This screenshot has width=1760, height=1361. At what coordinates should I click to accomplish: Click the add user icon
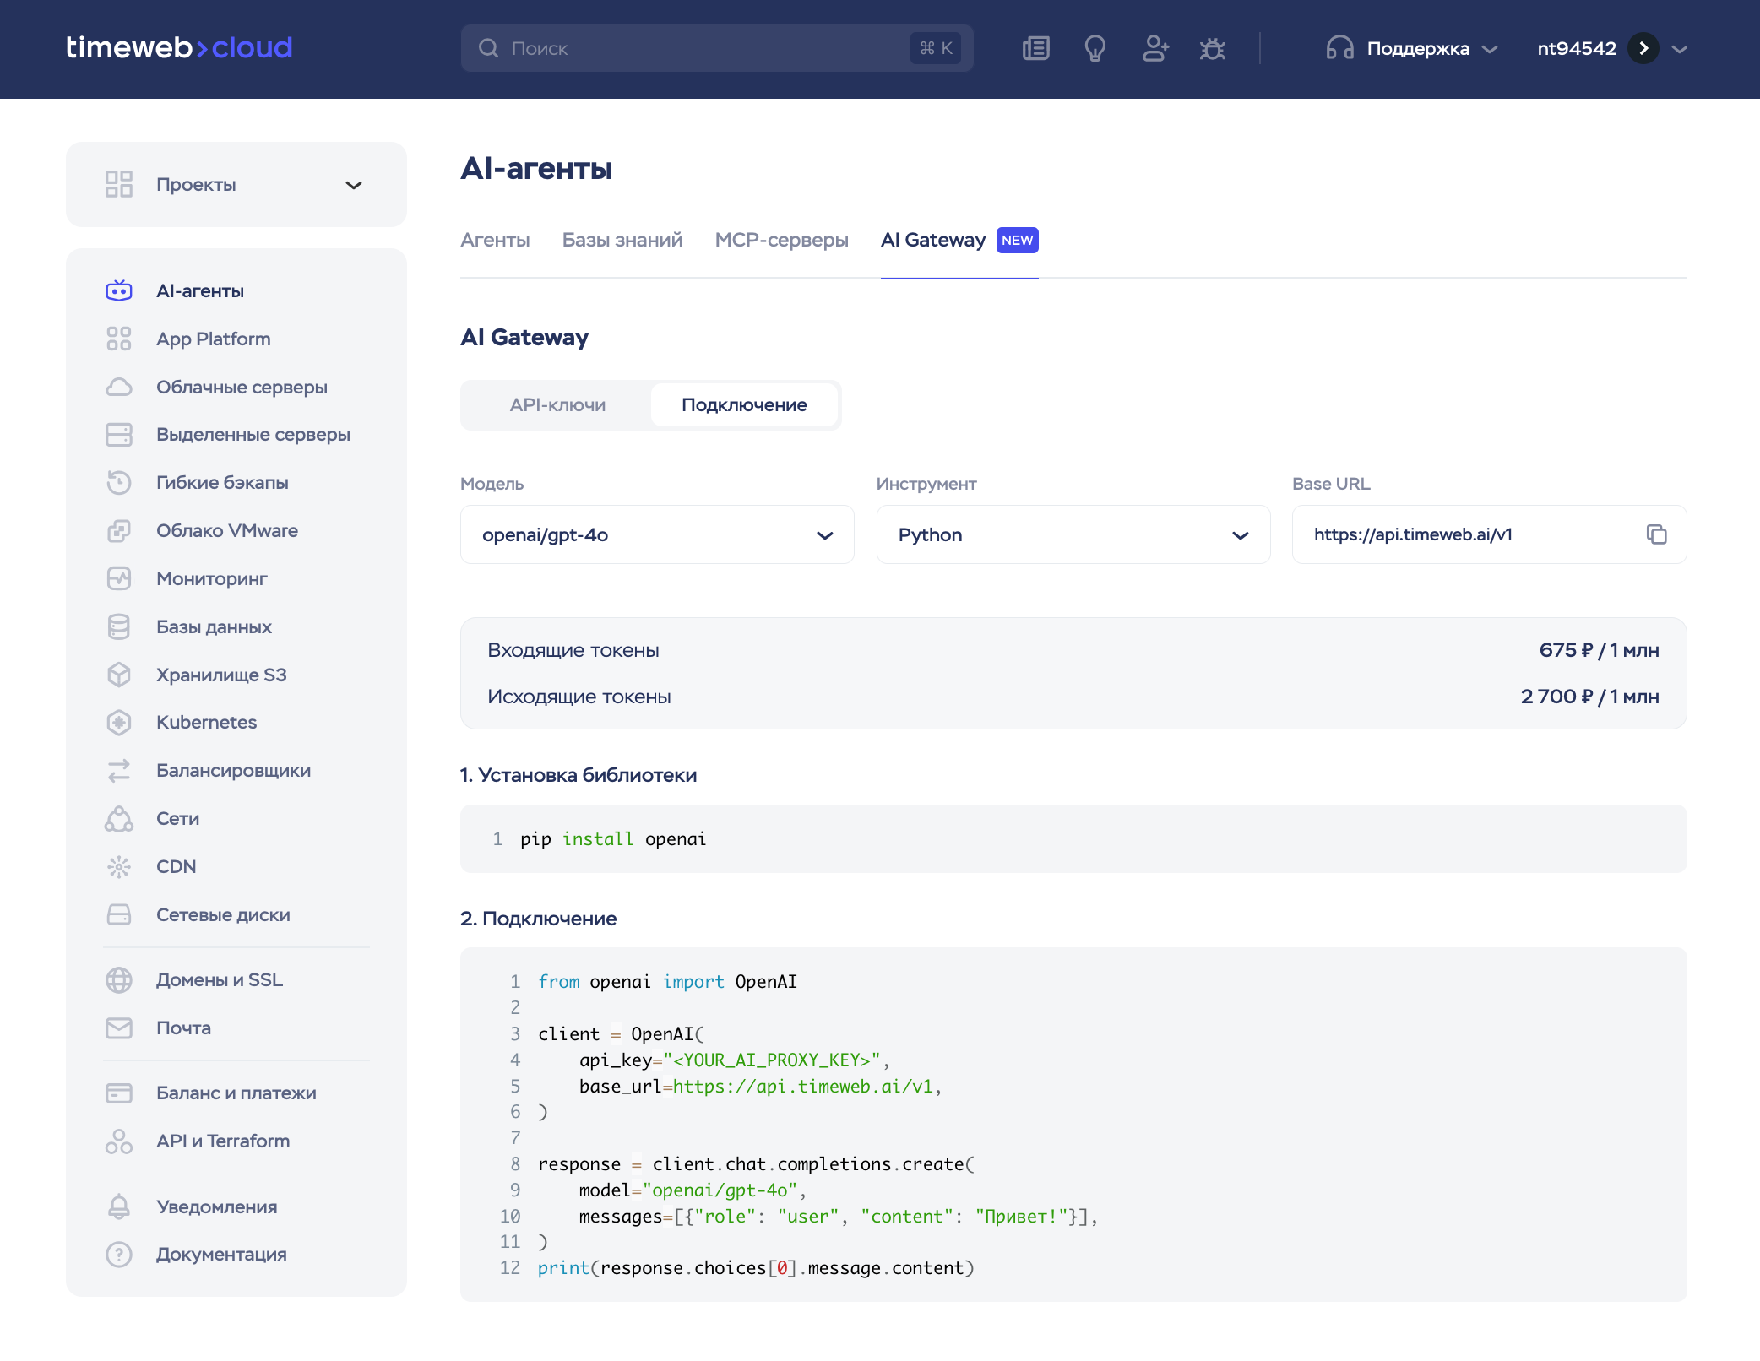point(1154,48)
